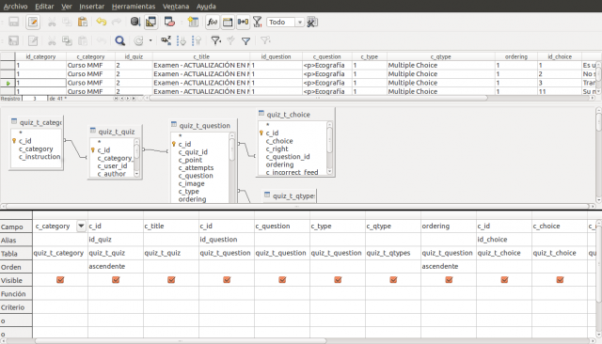
Task: Toggle Edit mode icon in top toolbar
Action: (x=33, y=23)
